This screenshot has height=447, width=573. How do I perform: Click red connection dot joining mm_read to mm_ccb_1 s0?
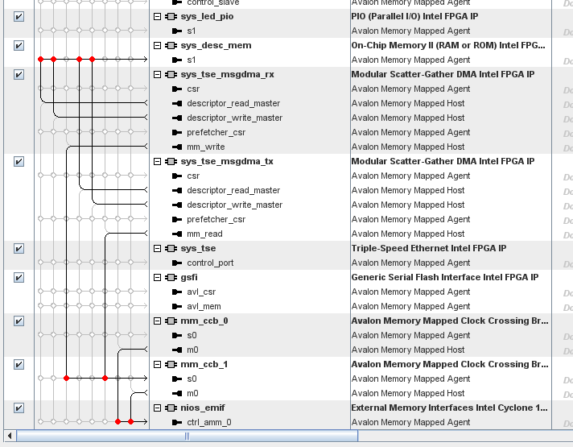[105, 379]
